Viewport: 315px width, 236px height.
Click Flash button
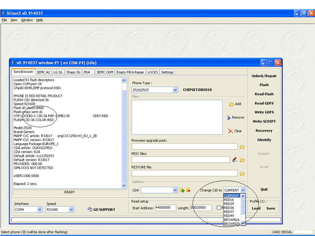click(x=264, y=85)
